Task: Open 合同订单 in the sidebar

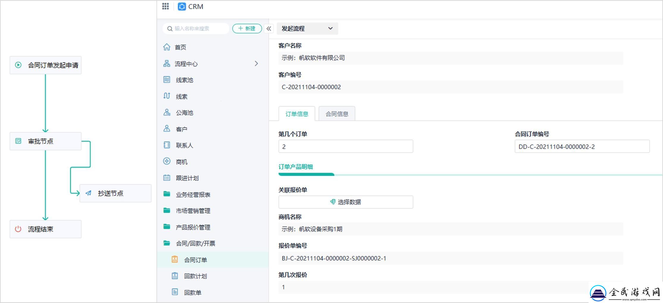Action: coord(213,260)
